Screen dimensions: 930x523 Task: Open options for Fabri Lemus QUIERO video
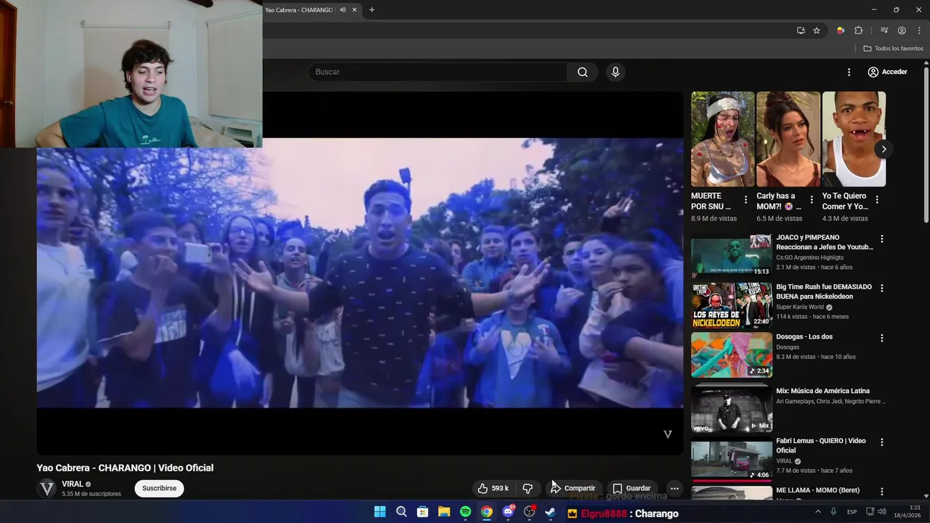point(882,442)
